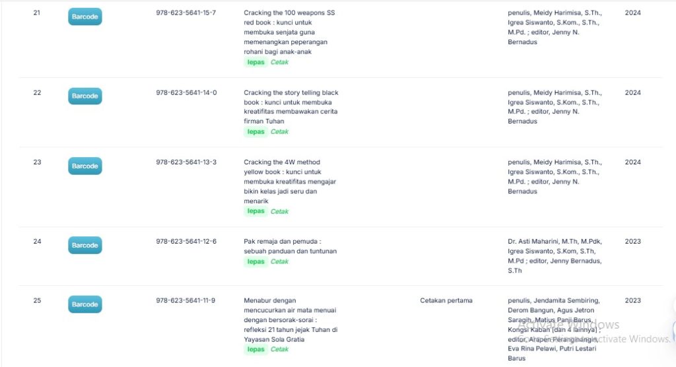The width and height of the screenshot is (676, 367).
Task: Click the Cetak label in row 25
Action: 279,349
